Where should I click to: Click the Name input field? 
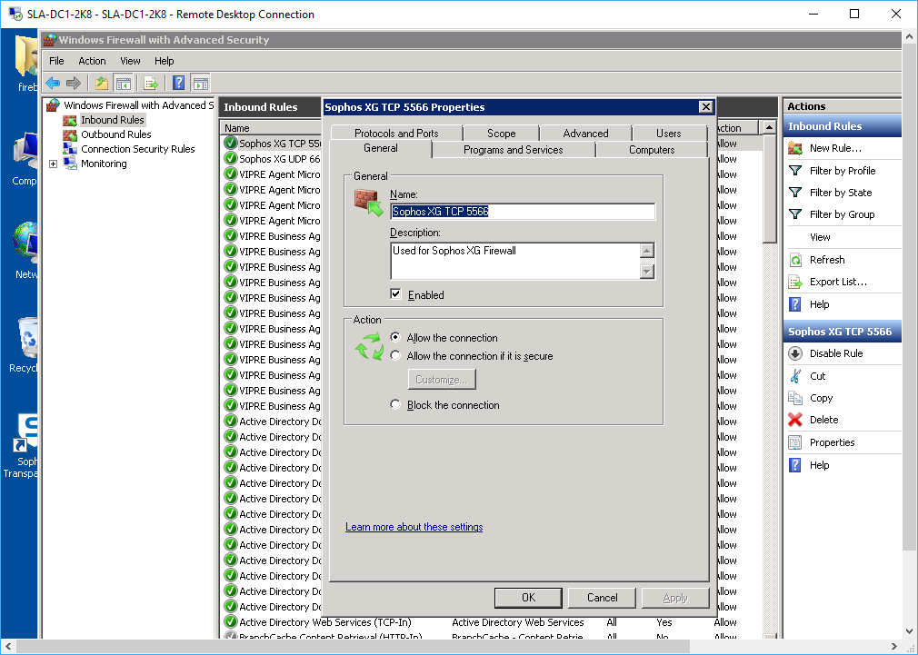click(x=523, y=212)
